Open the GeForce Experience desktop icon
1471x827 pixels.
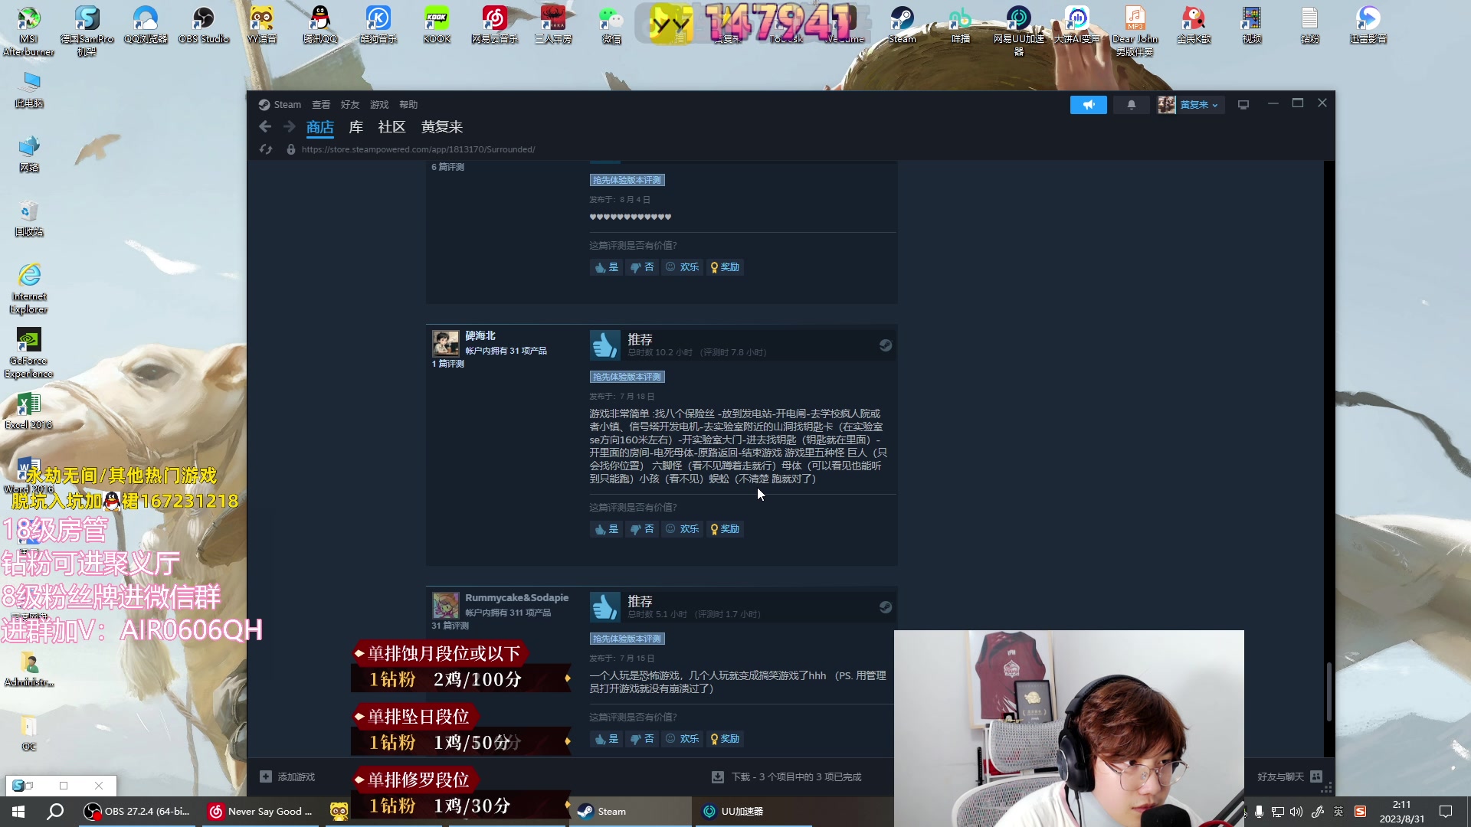click(x=28, y=353)
